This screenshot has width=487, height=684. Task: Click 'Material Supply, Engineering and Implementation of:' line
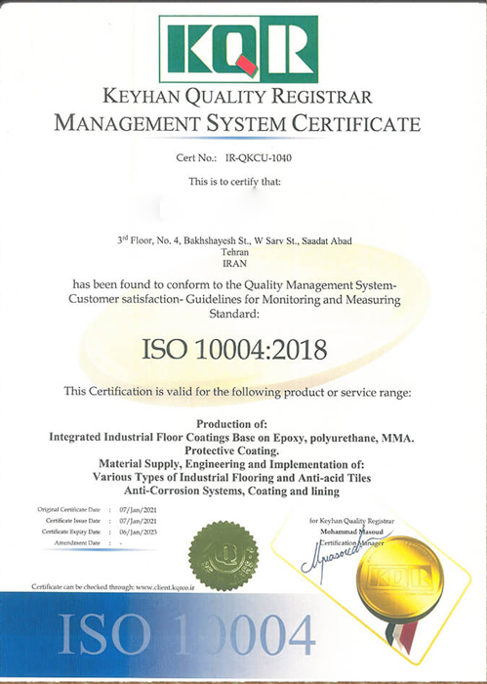coord(231,464)
